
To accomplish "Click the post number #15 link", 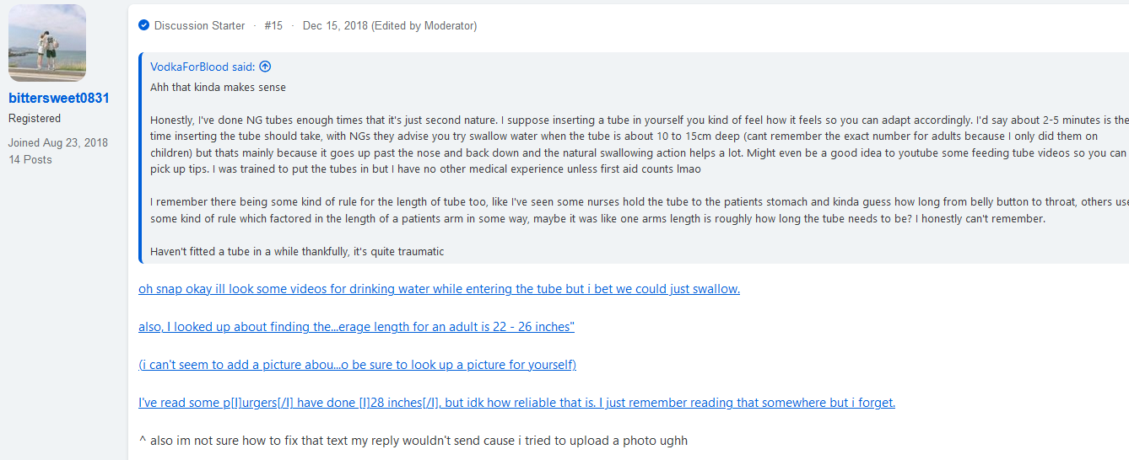I will [273, 26].
